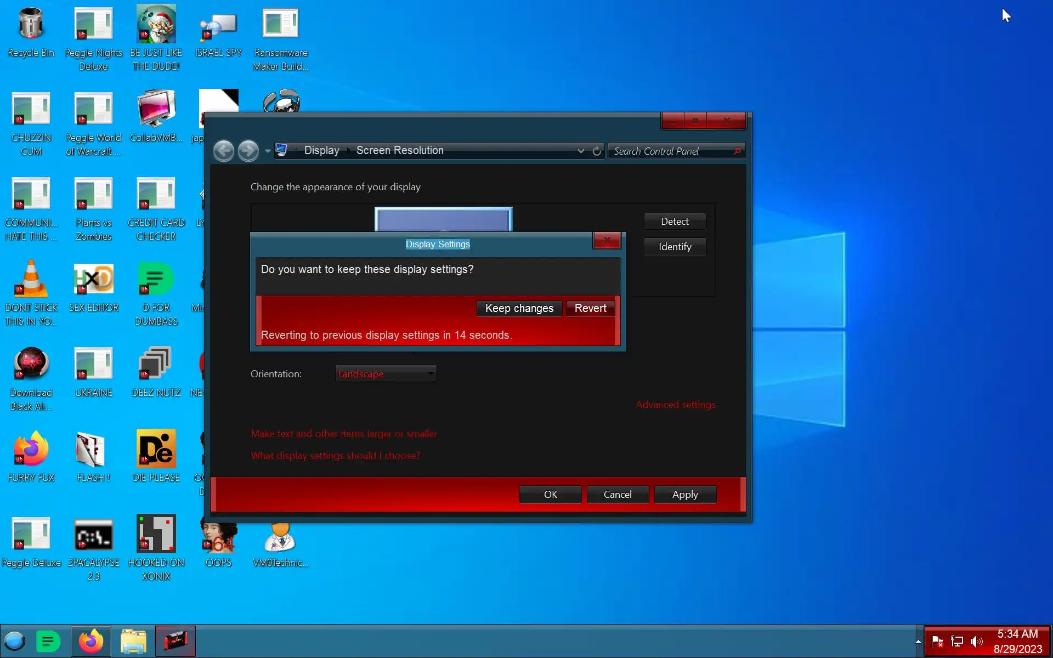This screenshot has width=1053, height=658.
Task: Expand the address bar history dropdown
Action: coord(581,151)
